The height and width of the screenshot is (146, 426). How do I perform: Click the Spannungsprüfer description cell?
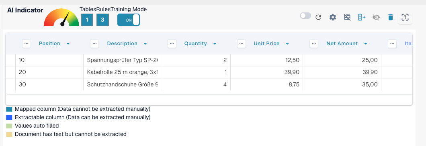click(x=122, y=60)
